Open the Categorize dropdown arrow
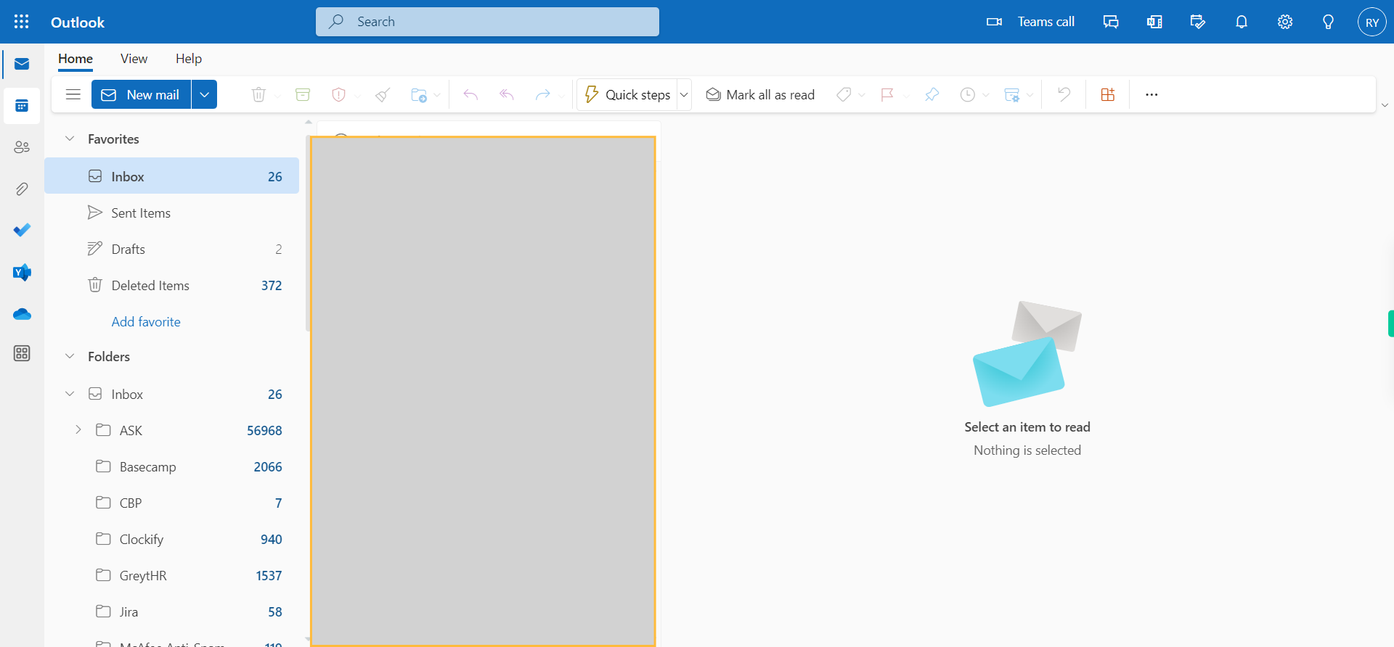This screenshot has height=647, width=1394. pyautogui.click(x=862, y=95)
